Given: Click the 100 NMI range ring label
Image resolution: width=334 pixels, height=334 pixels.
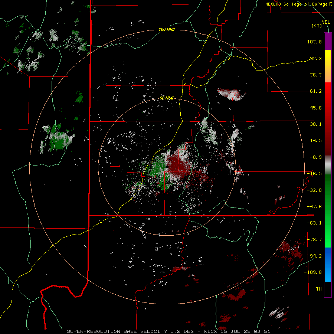Looking at the screenshot, I should 167,29.
